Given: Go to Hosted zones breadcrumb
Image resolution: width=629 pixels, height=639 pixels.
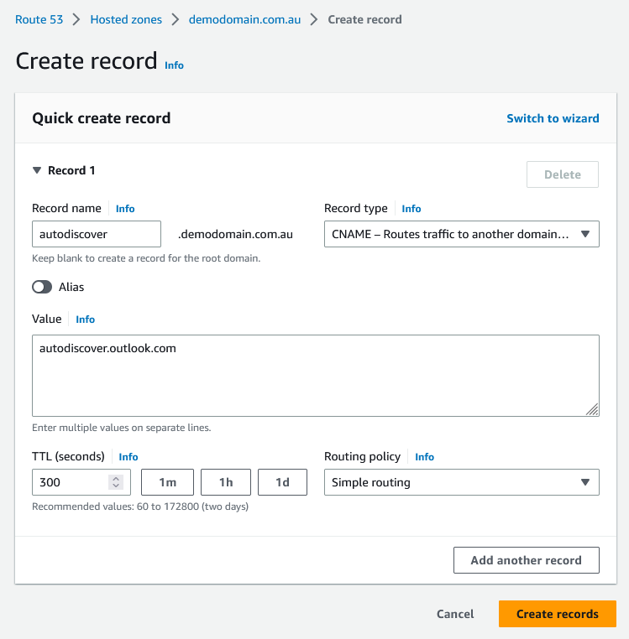Looking at the screenshot, I should 126,19.
